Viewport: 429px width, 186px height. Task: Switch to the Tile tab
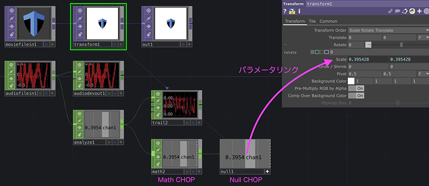click(x=312, y=21)
